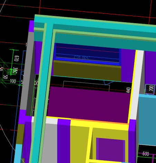
Task: Select the '600' dimension label
Action: (x=146, y=154)
